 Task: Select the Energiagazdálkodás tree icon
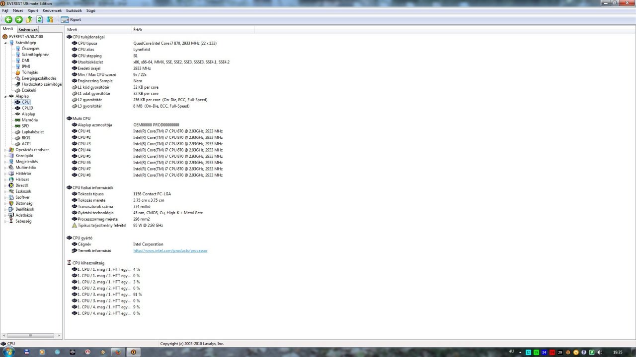point(18,78)
